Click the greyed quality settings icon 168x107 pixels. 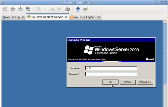(60, 9)
